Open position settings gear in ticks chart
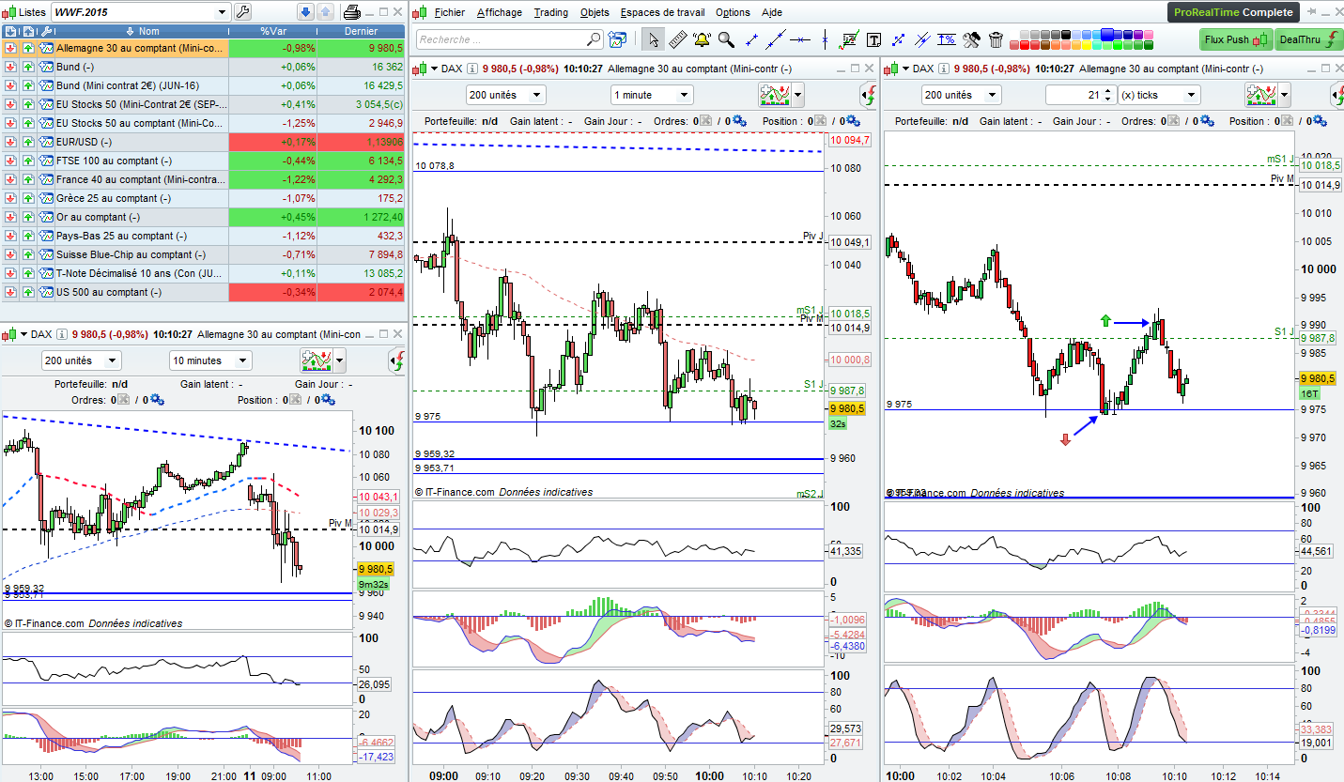 (x=1320, y=121)
